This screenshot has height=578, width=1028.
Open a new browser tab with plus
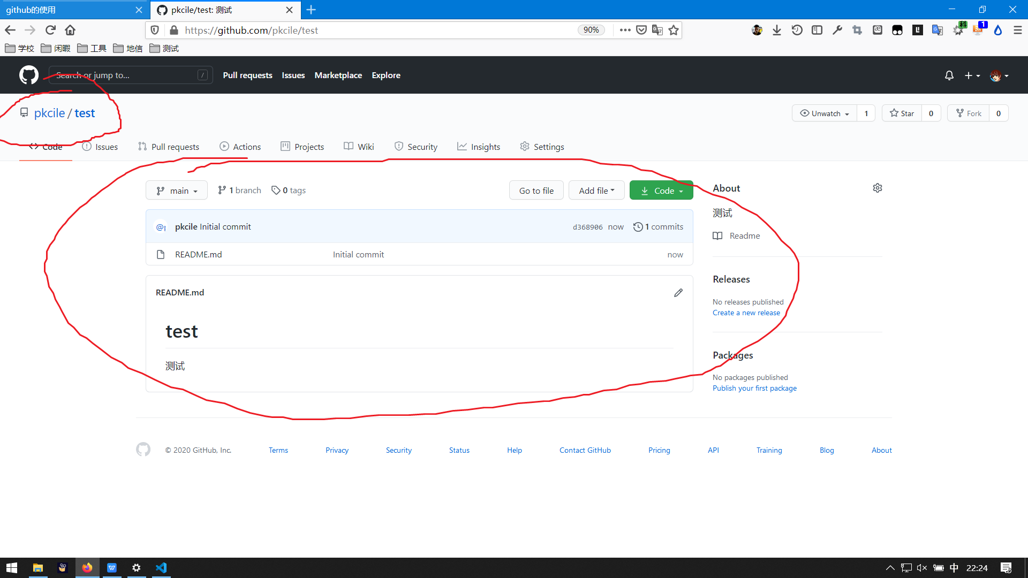311,10
